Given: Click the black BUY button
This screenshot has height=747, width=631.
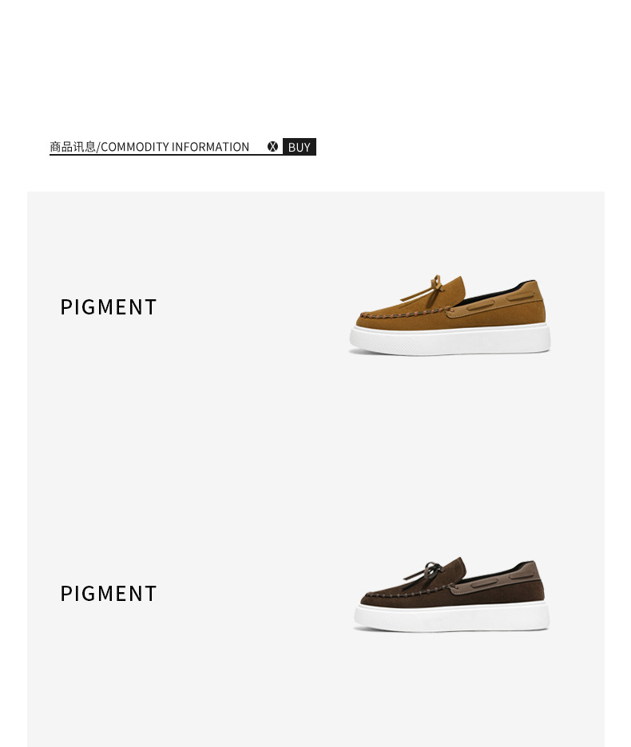Looking at the screenshot, I should coord(299,147).
